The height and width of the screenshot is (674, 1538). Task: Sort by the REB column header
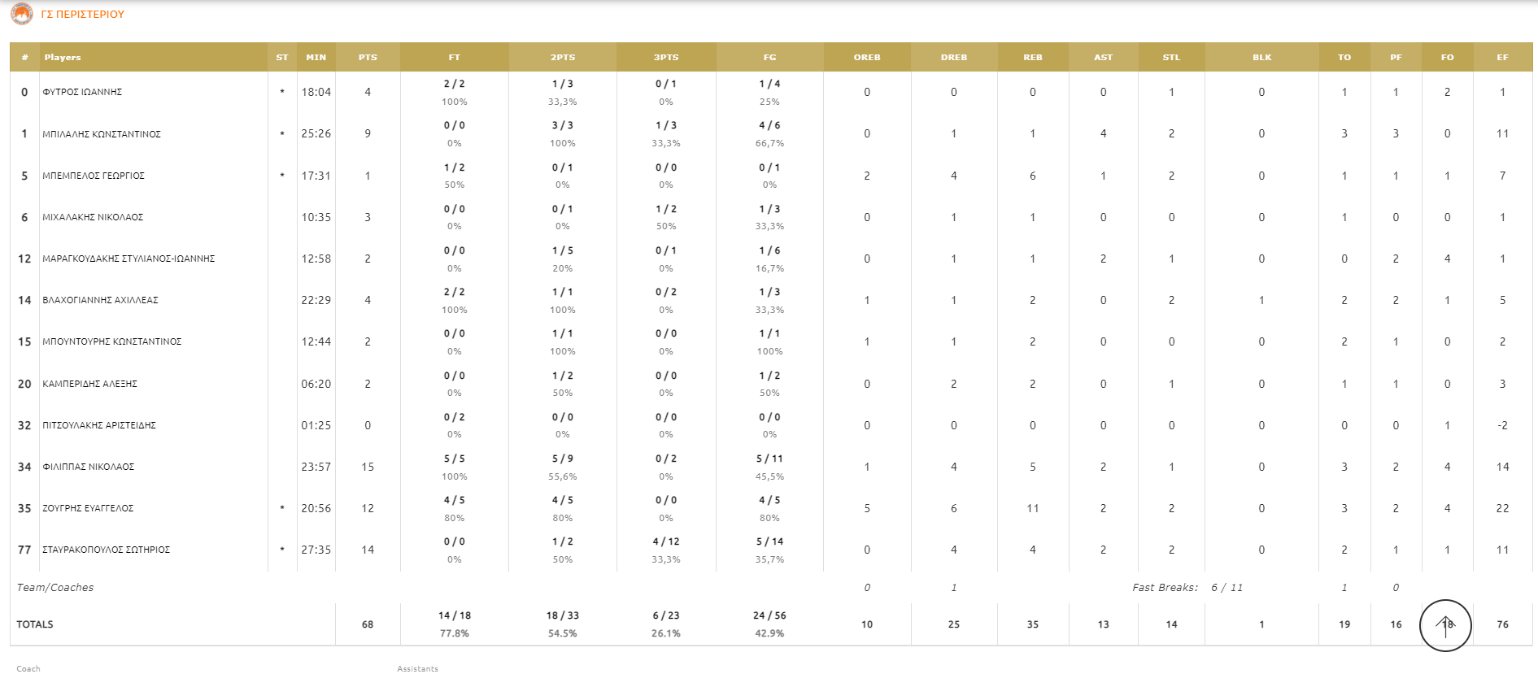[1032, 58]
